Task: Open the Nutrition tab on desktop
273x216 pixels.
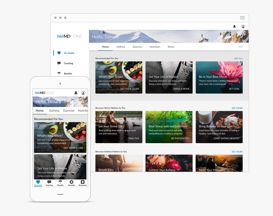Action: (155, 47)
